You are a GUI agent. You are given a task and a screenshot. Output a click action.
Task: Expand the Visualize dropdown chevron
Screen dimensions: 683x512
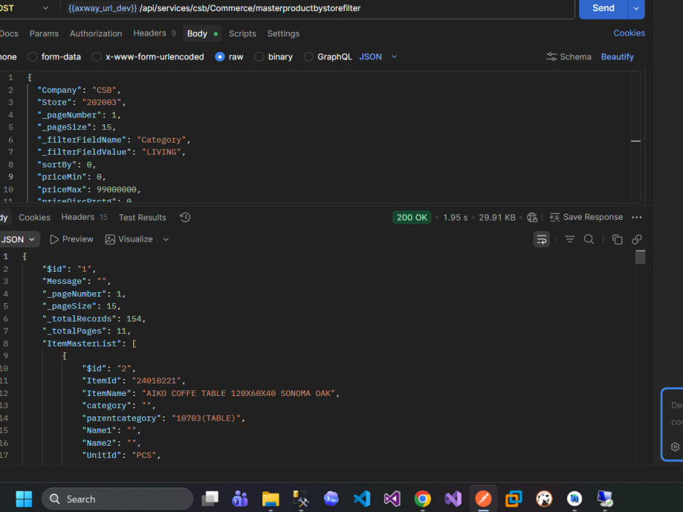click(x=166, y=240)
